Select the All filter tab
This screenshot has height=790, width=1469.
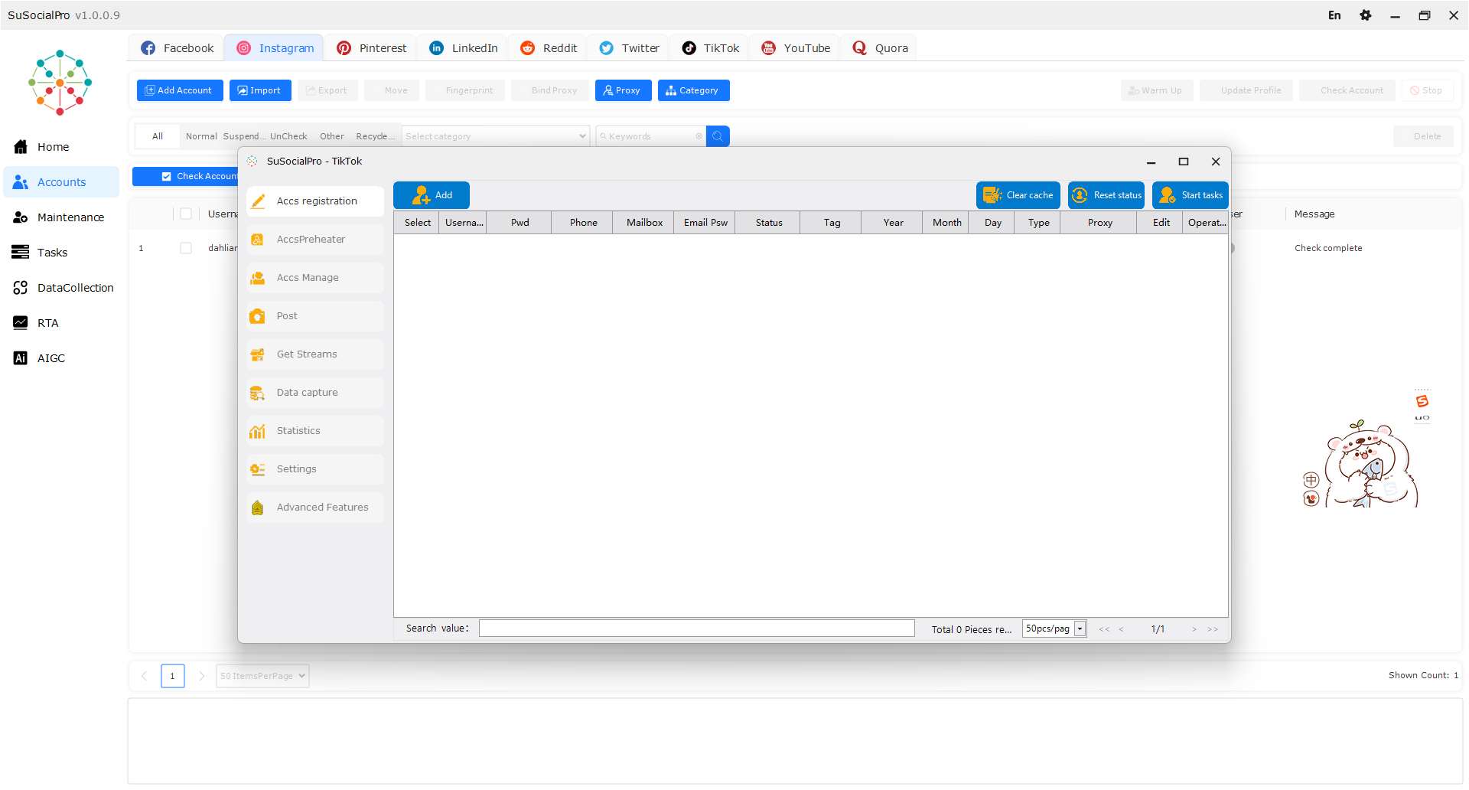point(158,136)
